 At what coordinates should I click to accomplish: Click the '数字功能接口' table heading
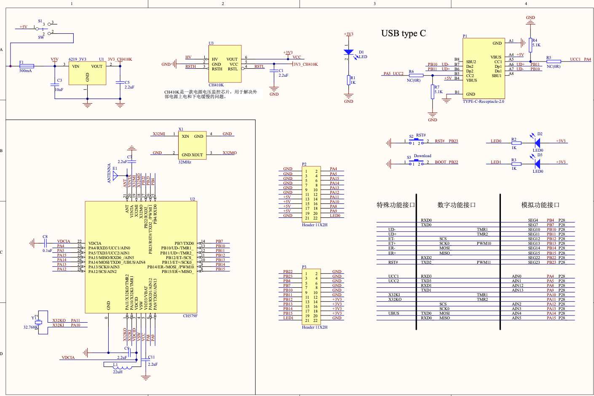pyautogui.click(x=457, y=205)
